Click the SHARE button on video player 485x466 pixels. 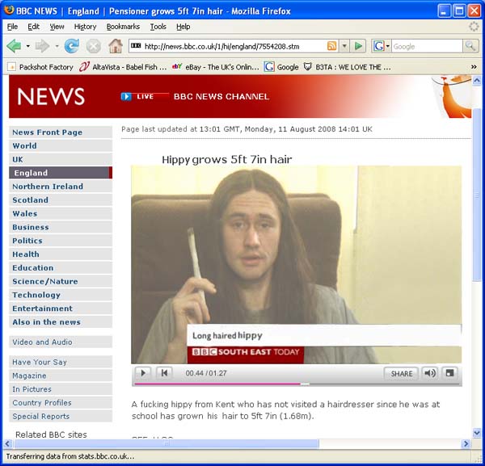[x=401, y=374]
